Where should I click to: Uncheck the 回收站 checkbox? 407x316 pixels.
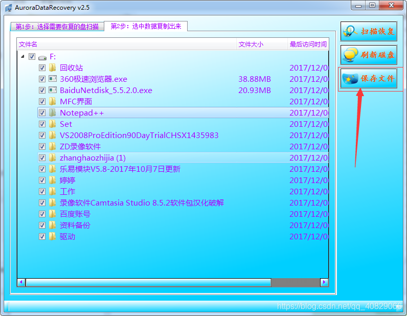pos(42,68)
